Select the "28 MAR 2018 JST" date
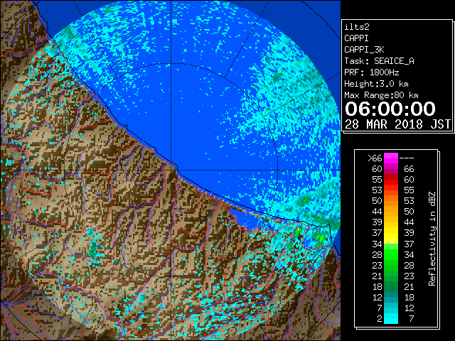 coord(397,124)
